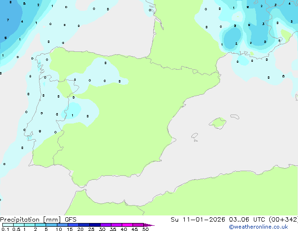Click the precipitation value '7' on the map
Image resolution: width=298 pixels, height=231 pixels.
pos(8,20)
